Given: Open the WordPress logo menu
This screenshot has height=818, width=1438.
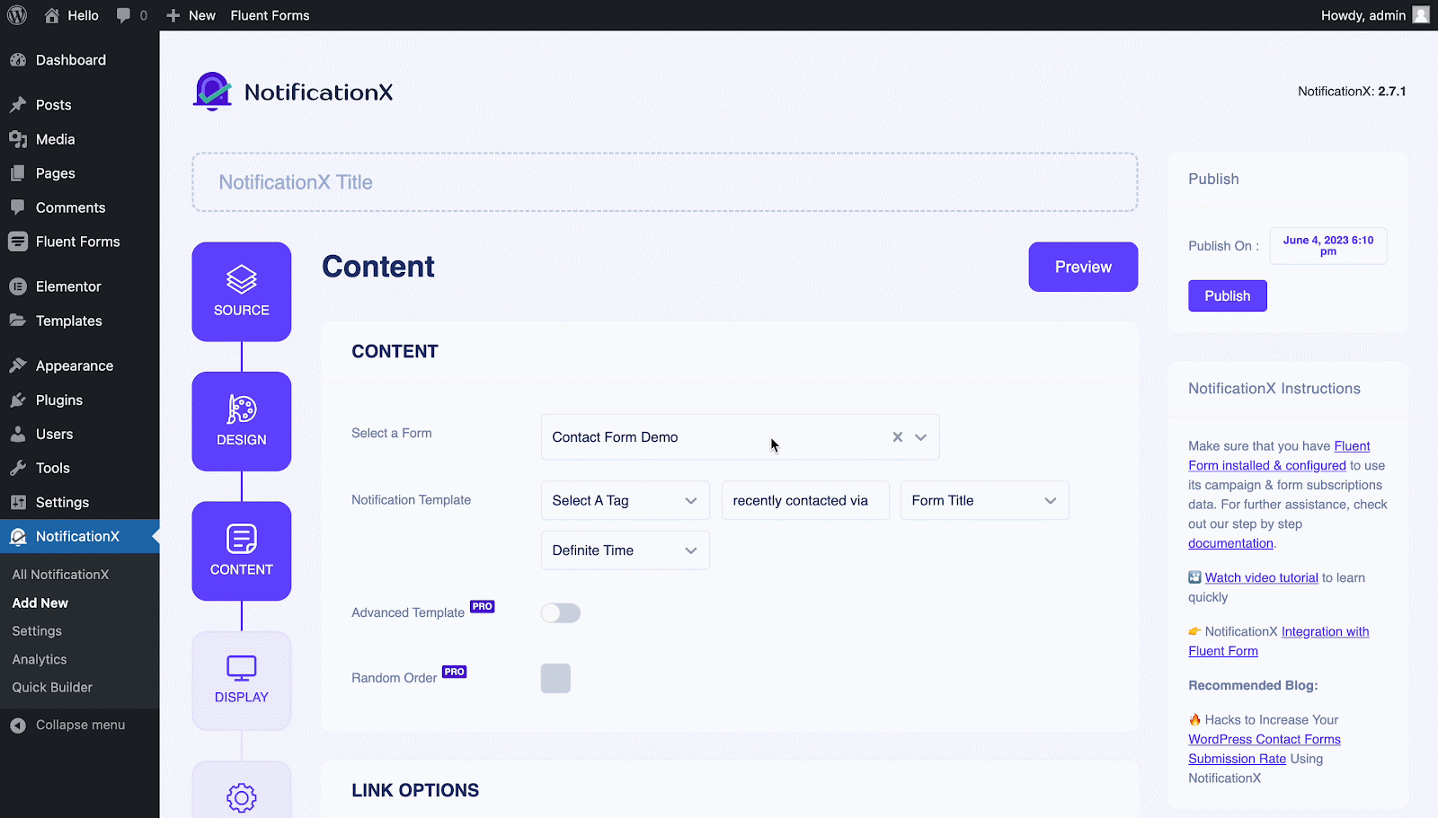Looking at the screenshot, I should 17,15.
